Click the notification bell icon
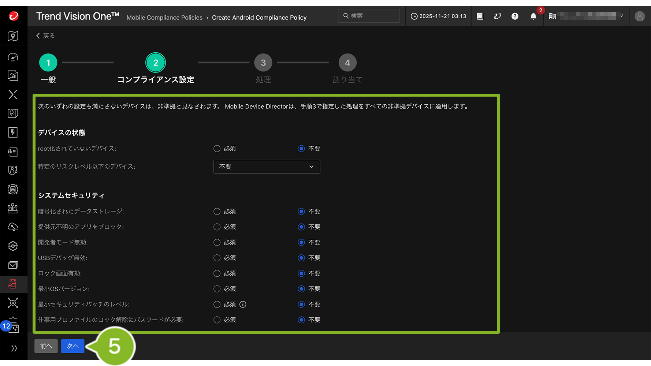 (x=533, y=16)
